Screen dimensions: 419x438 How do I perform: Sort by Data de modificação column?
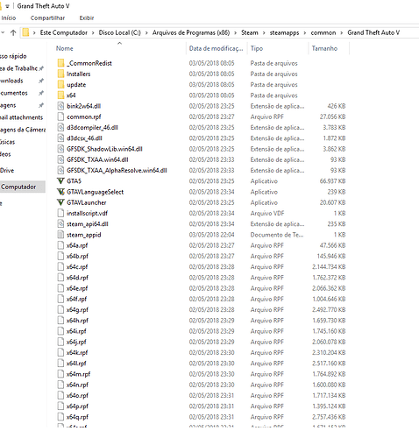pos(217,48)
